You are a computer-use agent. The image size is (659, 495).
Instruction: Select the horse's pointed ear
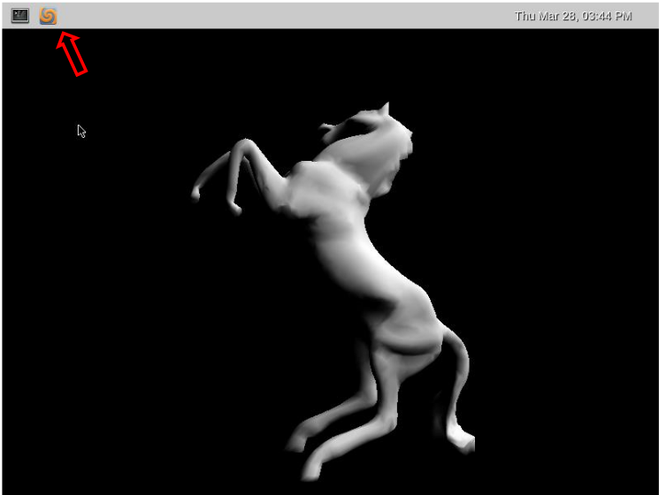pyautogui.click(x=384, y=109)
